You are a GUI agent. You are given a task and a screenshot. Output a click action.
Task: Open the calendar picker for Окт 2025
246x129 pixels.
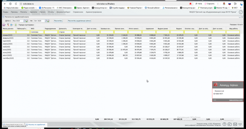pyautogui.click(x=46, y=21)
